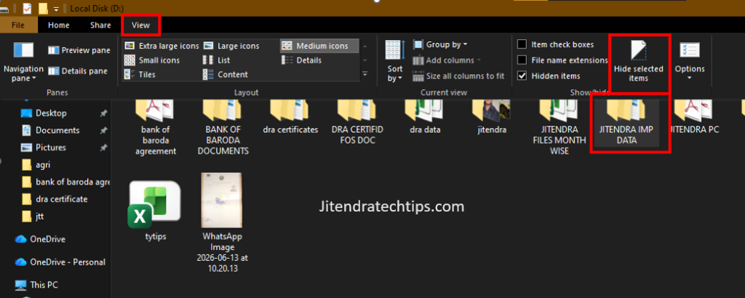745x298 pixels.
Task: Uncheck the Hidden items checkbox
Action: (x=522, y=76)
